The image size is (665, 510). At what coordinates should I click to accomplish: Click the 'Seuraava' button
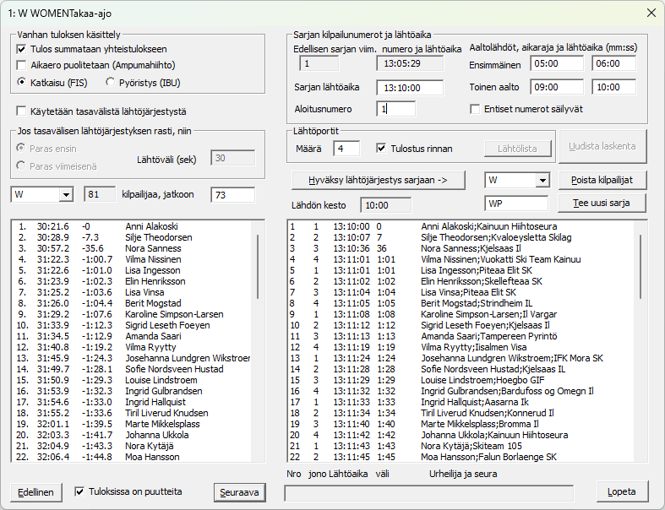pos(240,492)
